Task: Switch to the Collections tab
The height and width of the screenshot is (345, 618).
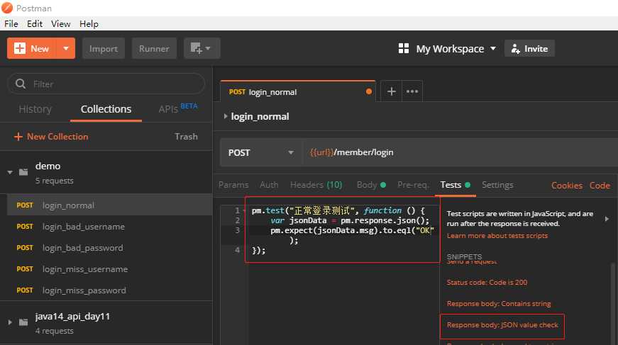Action: (x=106, y=109)
